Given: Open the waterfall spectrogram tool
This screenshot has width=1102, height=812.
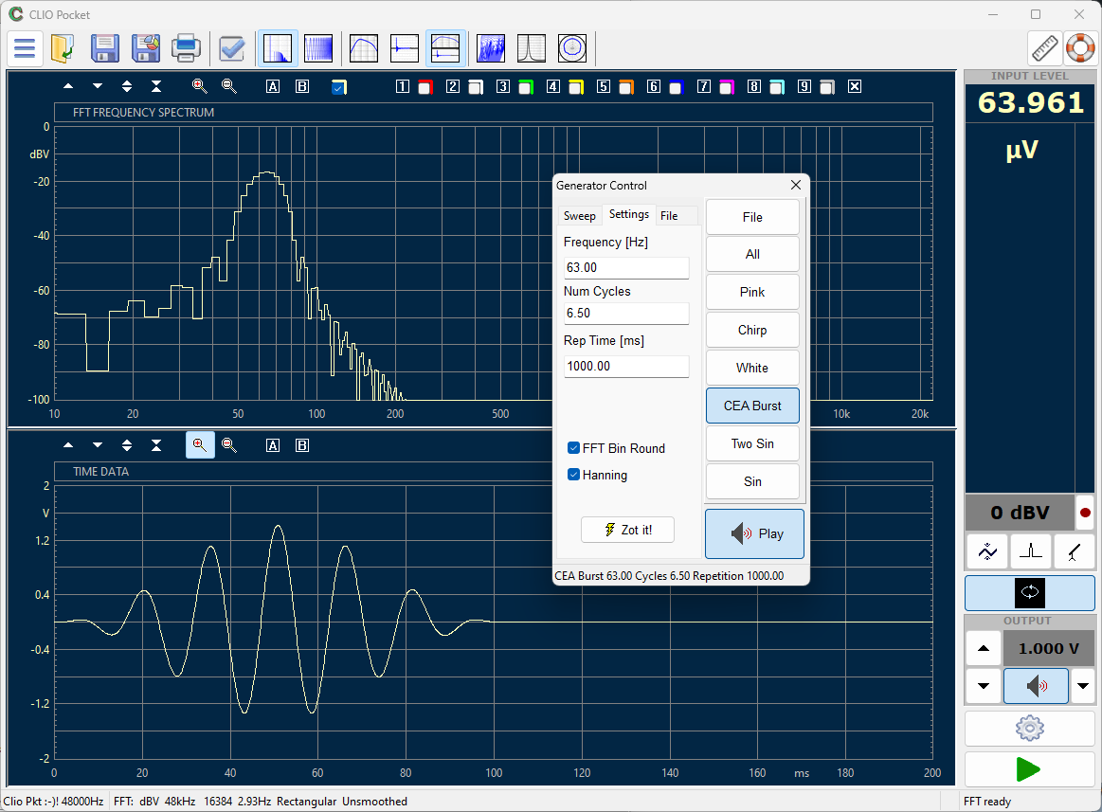Looking at the screenshot, I should click(491, 48).
